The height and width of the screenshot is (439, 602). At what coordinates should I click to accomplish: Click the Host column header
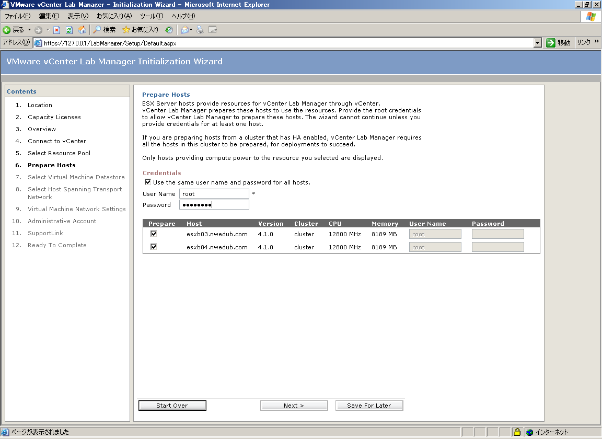[194, 224]
